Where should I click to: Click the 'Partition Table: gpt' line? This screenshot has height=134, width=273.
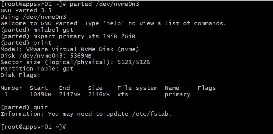[x=37, y=69]
